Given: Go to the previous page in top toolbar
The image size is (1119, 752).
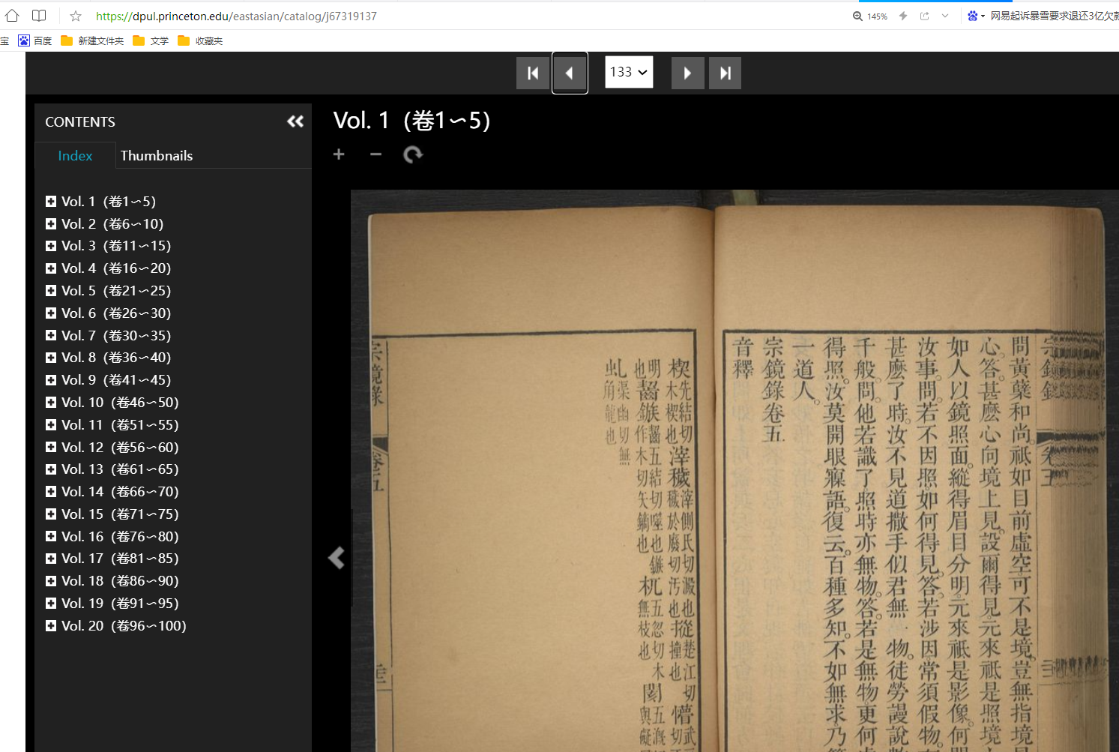Looking at the screenshot, I should click(570, 73).
